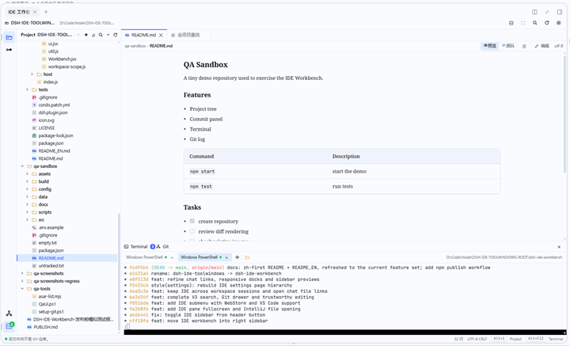
Task: Click the outline list icon in editor toolbar
Action: [524, 46]
